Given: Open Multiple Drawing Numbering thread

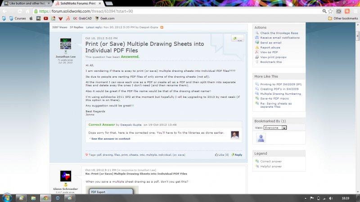Looking at the screenshot, I should point(280,94).
